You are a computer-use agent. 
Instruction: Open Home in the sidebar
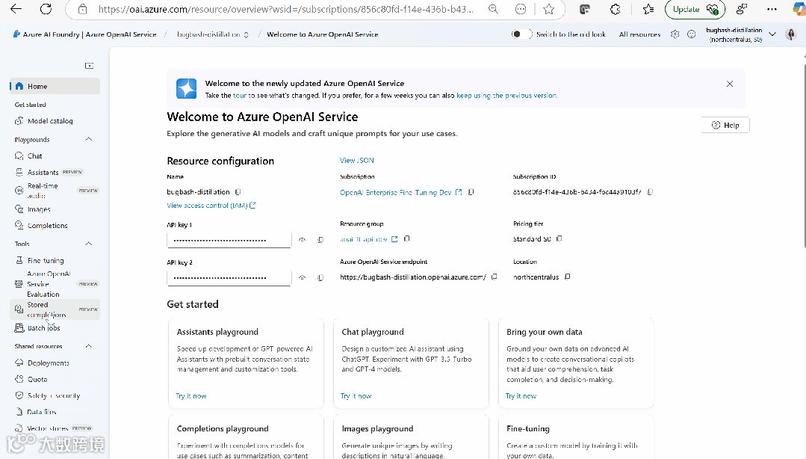click(55, 86)
